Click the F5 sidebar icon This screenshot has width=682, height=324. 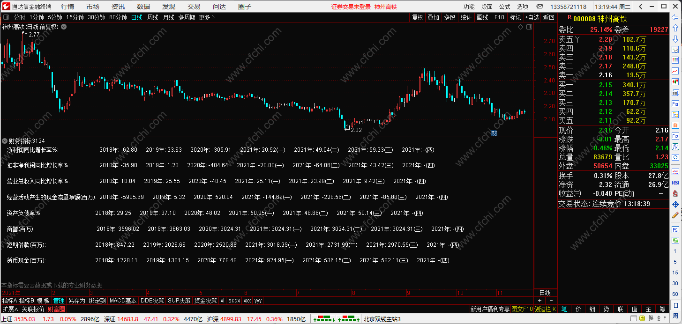[x=675, y=229]
